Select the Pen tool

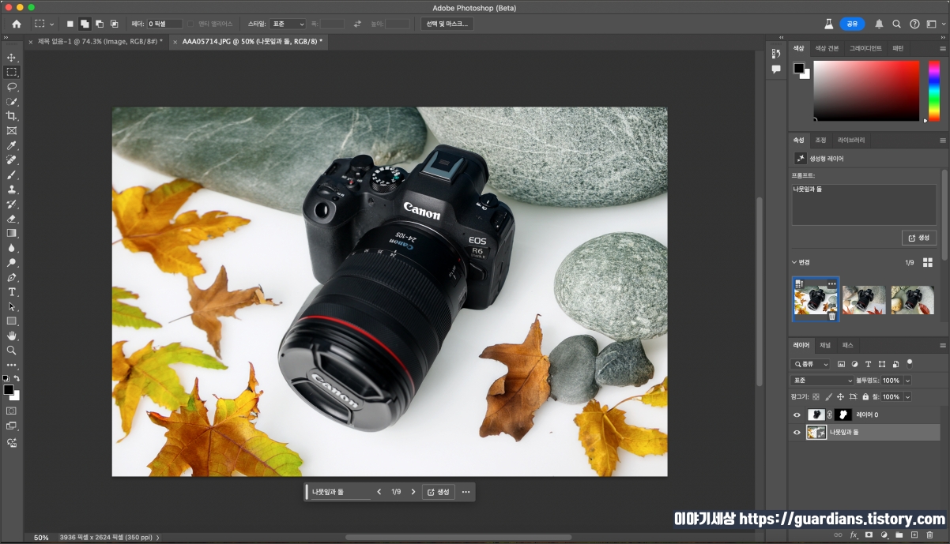[x=12, y=277]
